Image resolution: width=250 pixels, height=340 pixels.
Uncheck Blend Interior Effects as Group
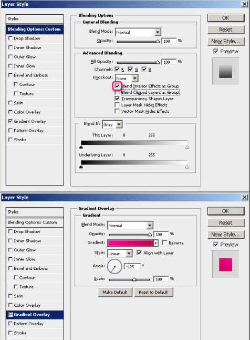pos(117,86)
